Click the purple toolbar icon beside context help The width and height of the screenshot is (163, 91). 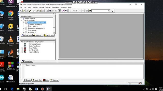coord(63,11)
